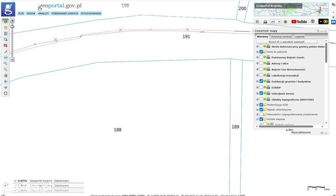Disable the Uzbrojenie terenu layer checkbox

261,93
